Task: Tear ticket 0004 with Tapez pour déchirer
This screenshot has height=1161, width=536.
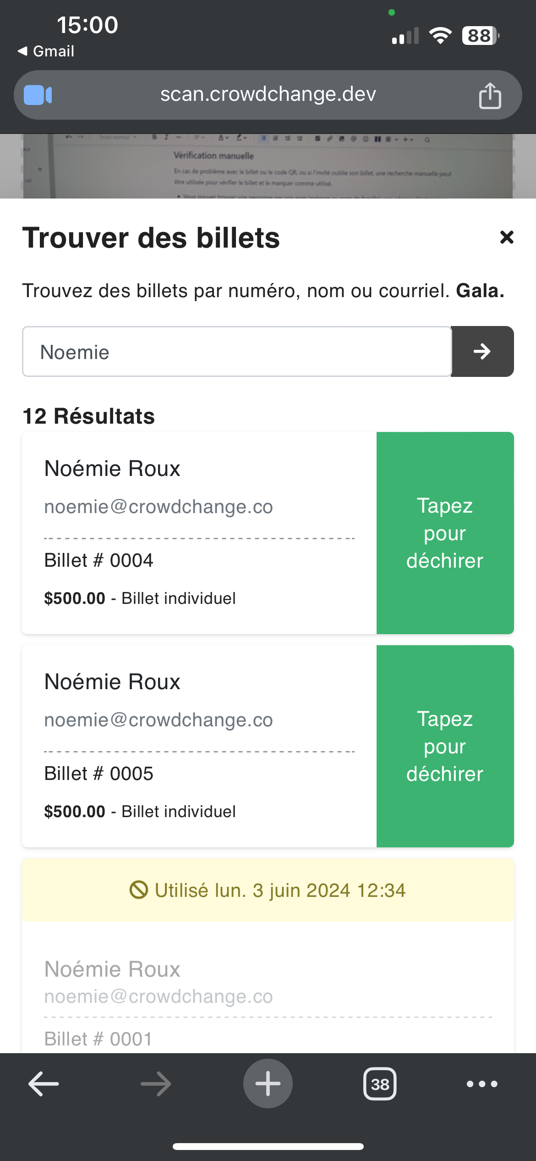Action: (445, 533)
